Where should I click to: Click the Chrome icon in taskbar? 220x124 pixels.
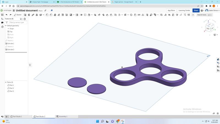click(x=118, y=121)
